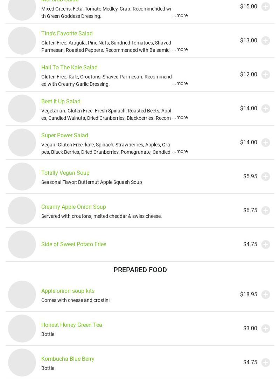Click plus icon beside Creamy Apple Onion Soup
280x379 pixels.
(266, 211)
